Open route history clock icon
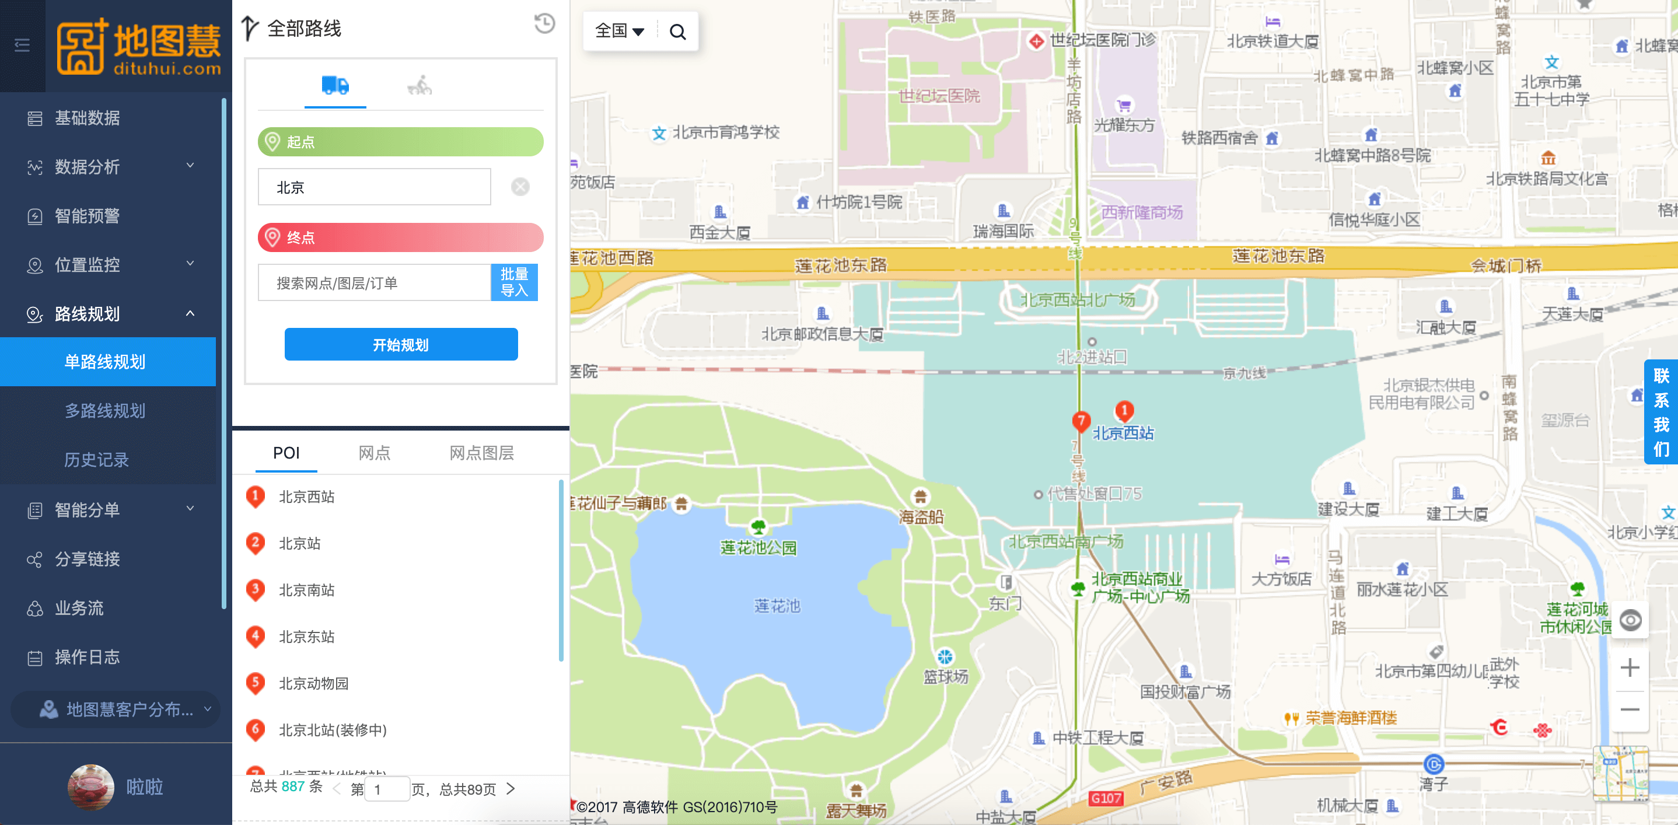Image resolution: width=1678 pixels, height=825 pixels. 544,23
